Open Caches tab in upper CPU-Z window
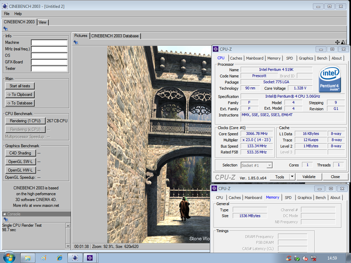 [x=236, y=58]
